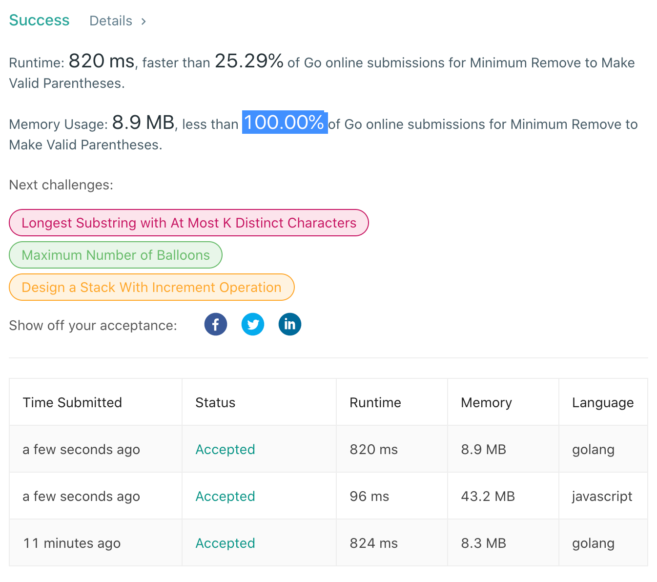
Task: Open the first Accepted golang submission
Action: (225, 449)
